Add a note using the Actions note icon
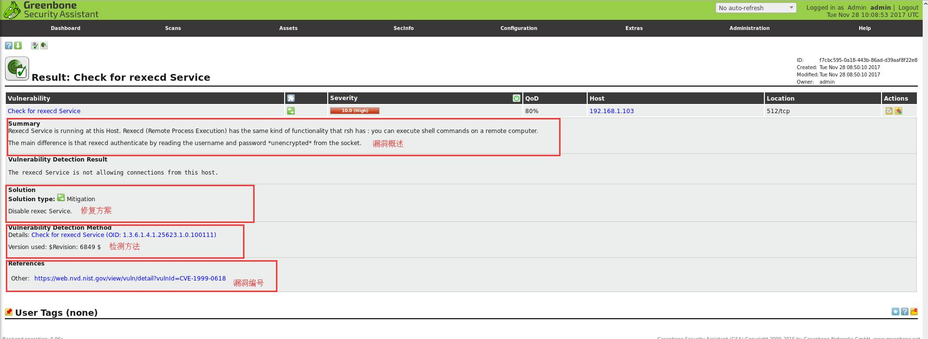This screenshot has height=339, width=928. 889,111
